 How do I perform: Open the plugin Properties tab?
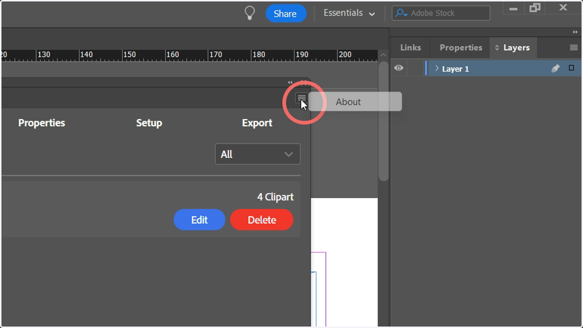coord(41,123)
